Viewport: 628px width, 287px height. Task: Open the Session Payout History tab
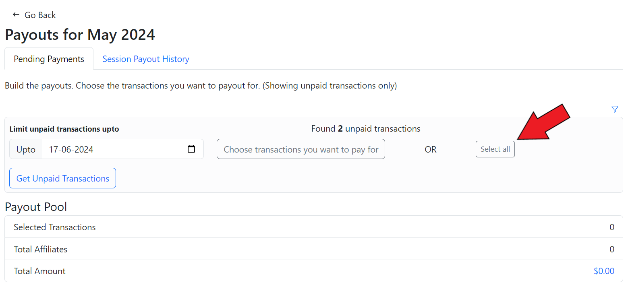tap(146, 59)
